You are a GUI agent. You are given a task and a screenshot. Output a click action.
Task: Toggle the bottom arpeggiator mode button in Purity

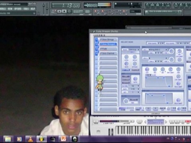point(126,83)
